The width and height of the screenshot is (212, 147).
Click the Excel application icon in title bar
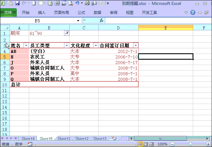point(2,3)
